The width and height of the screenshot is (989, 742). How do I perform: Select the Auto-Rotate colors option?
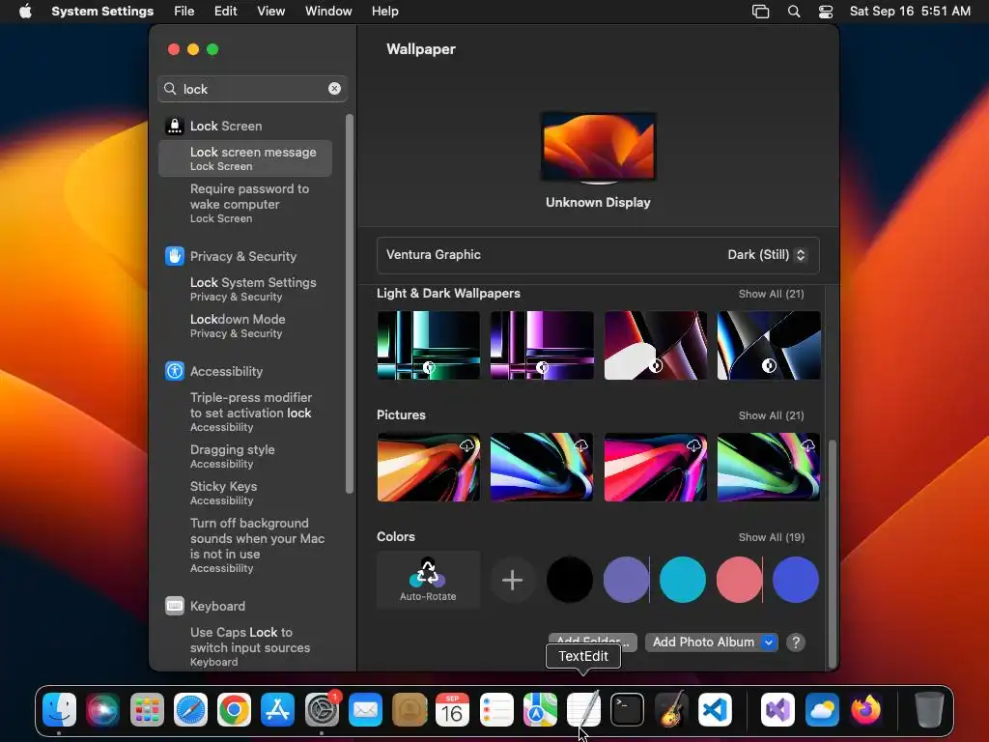(428, 580)
